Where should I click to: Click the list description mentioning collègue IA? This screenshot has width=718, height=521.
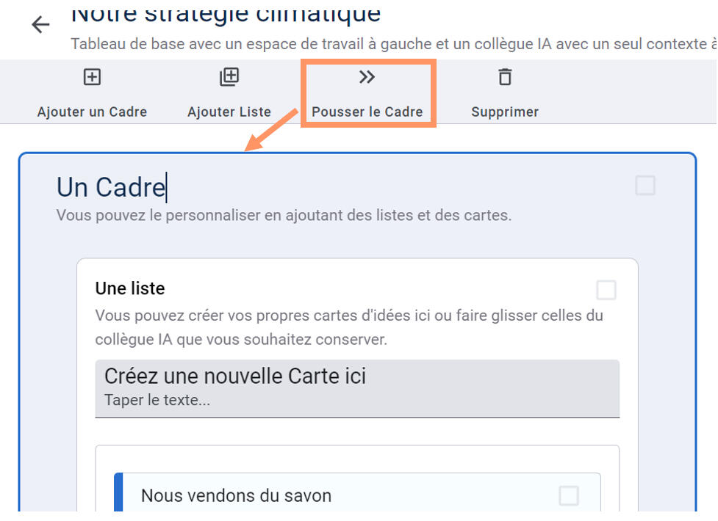pos(348,327)
